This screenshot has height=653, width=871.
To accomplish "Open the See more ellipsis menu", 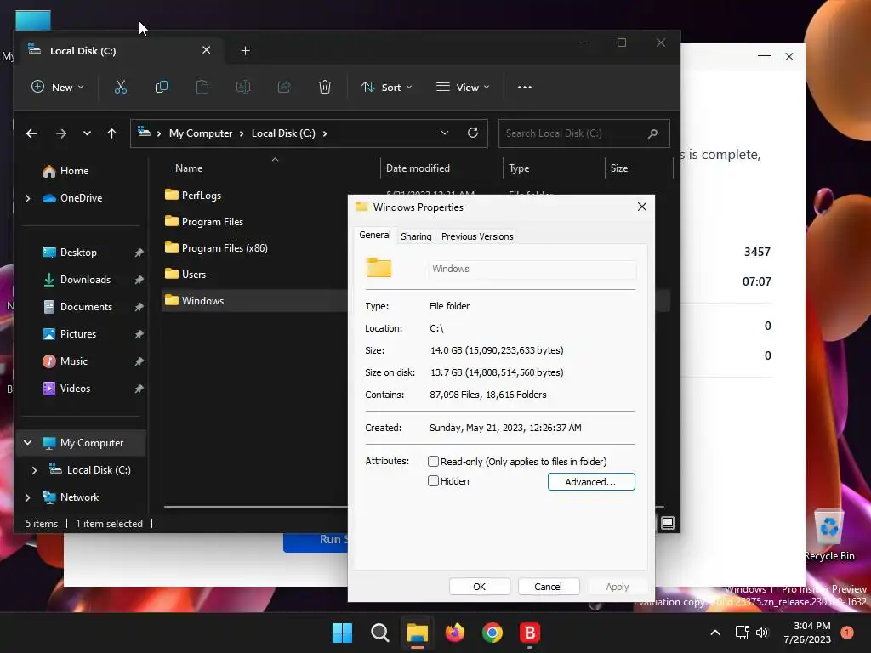I will pyautogui.click(x=524, y=88).
